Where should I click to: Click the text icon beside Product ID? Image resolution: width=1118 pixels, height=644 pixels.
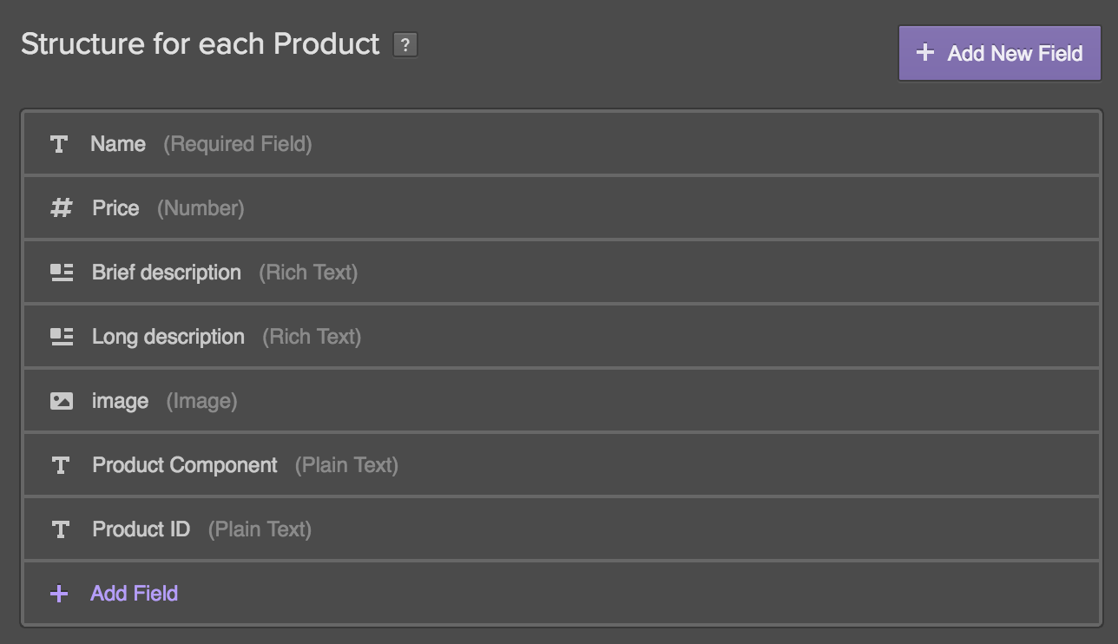[61, 529]
